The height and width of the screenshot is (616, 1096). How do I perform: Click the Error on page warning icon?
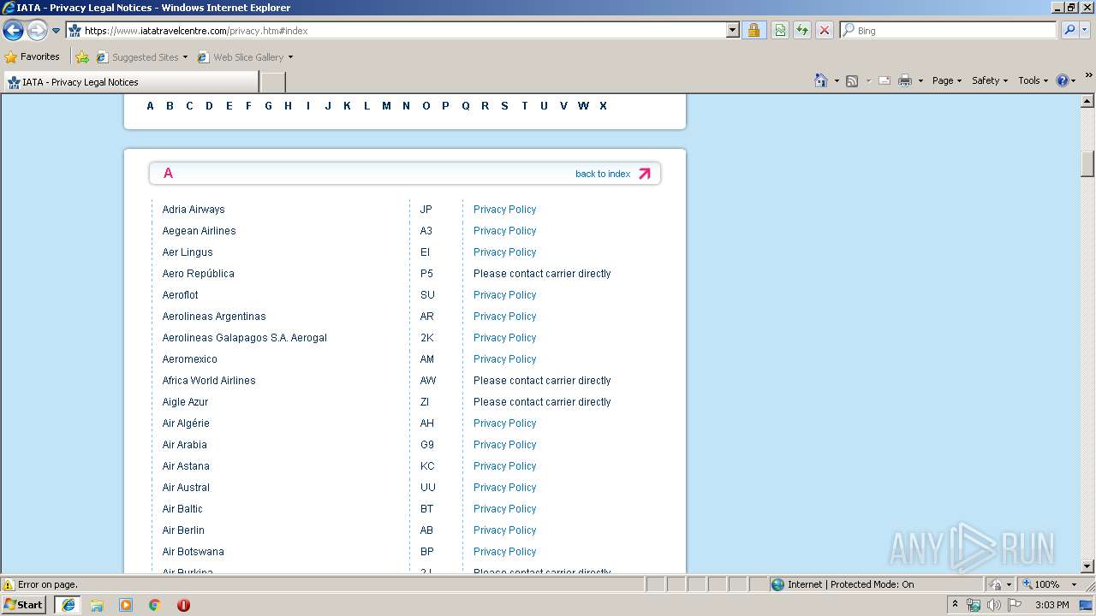(9, 585)
